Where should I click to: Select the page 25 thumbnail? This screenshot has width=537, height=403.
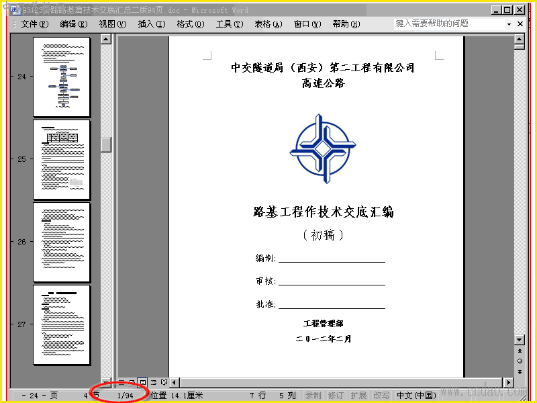coord(62,159)
